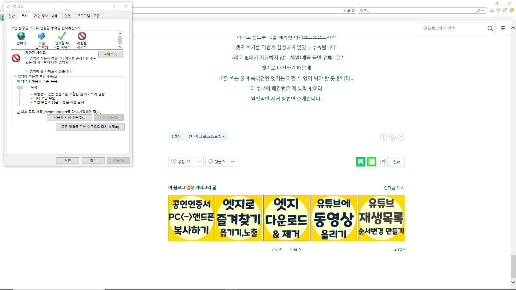This screenshot has width=516, height=290.
Task: Click the green Naver bookmark icon
Action: click(x=361, y=162)
